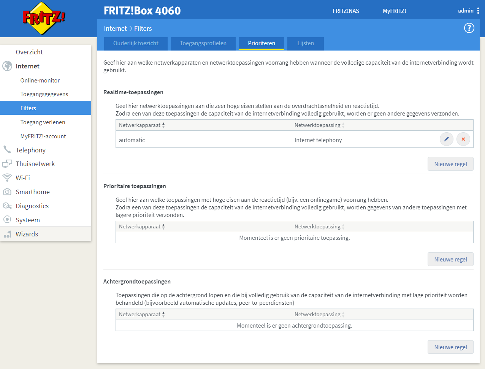Edit the Internet telephony rule with the pencil icon

click(x=447, y=139)
